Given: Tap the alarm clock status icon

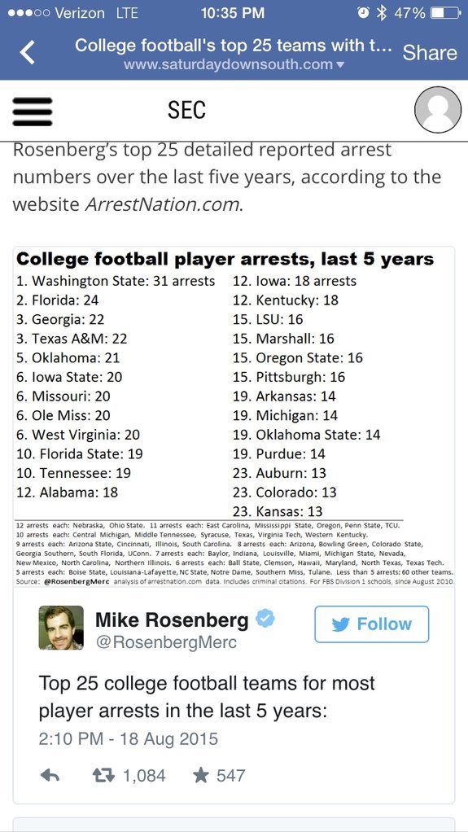Looking at the screenshot, I should pos(364,13).
